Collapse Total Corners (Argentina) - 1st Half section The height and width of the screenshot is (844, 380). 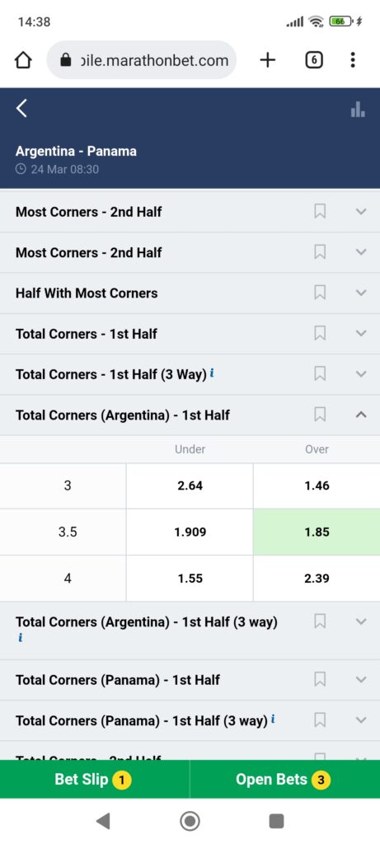click(x=361, y=415)
